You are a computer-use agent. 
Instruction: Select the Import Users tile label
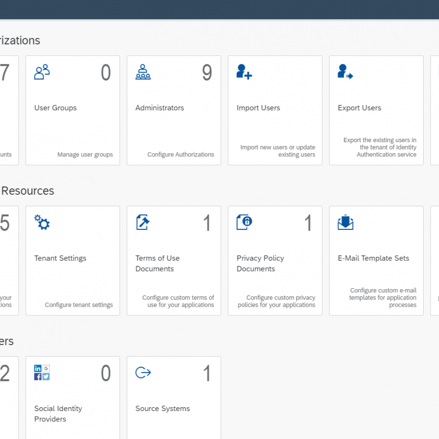(x=258, y=108)
